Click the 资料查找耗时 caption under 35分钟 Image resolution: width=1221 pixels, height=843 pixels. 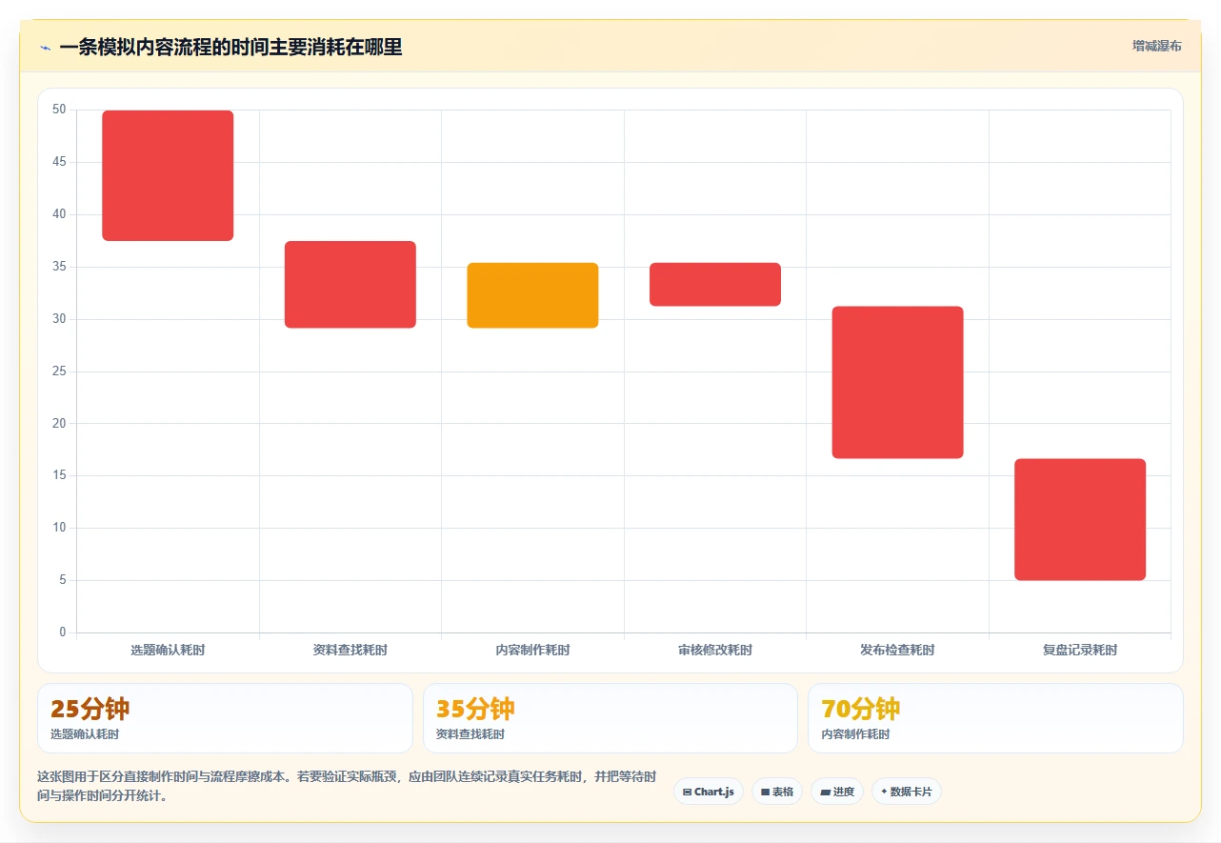pos(470,734)
